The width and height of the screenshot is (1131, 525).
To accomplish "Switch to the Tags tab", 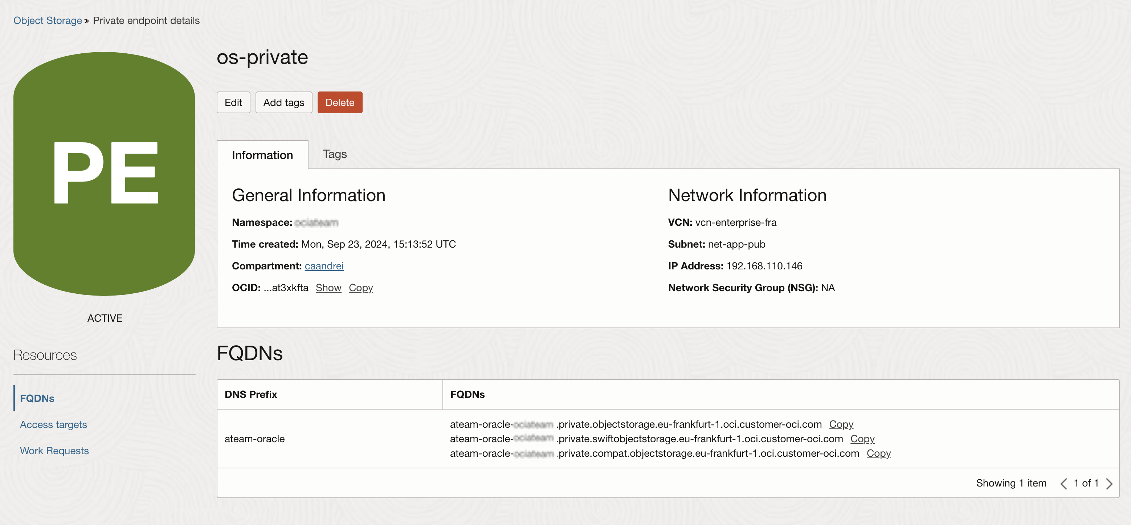I will pos(335,154).
